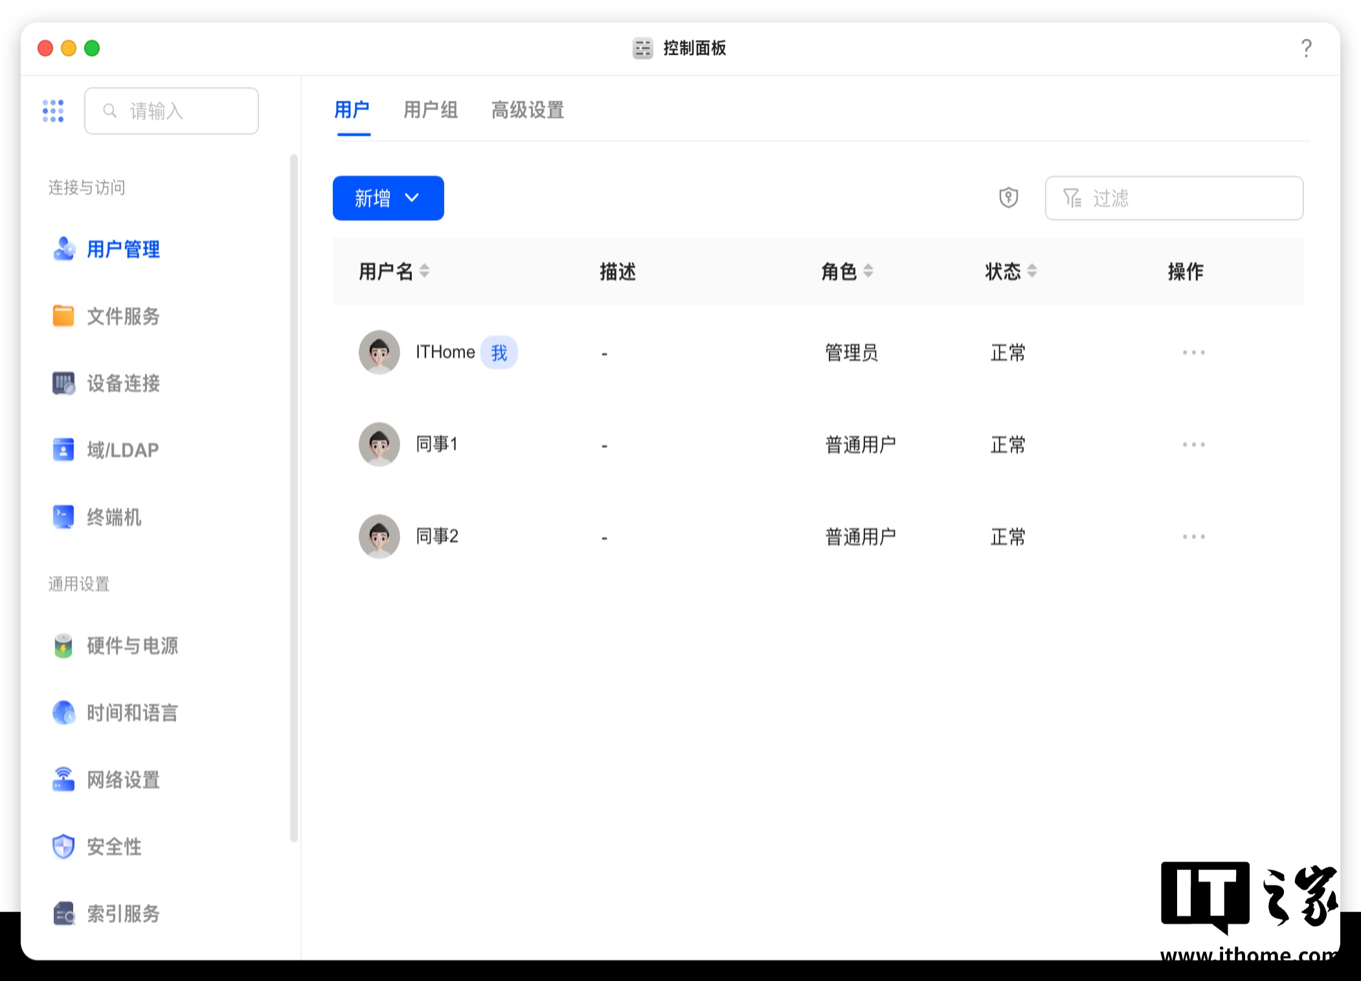
Task: Open actions menu for 同事2 user
Action: click(x=1193, y=536)
